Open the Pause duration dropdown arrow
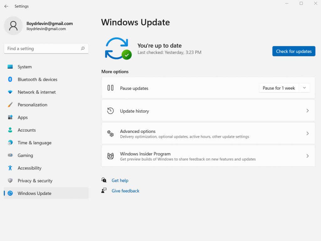 [x=304, y=88]
